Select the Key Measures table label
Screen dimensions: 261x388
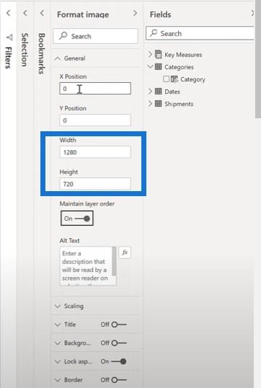(183, 54)
